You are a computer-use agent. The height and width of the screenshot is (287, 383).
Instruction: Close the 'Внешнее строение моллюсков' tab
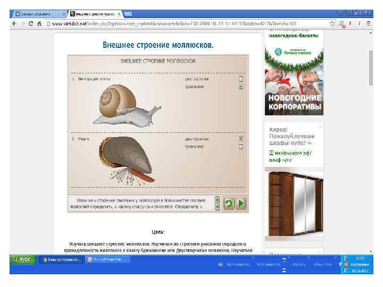[x=119, y=14]
